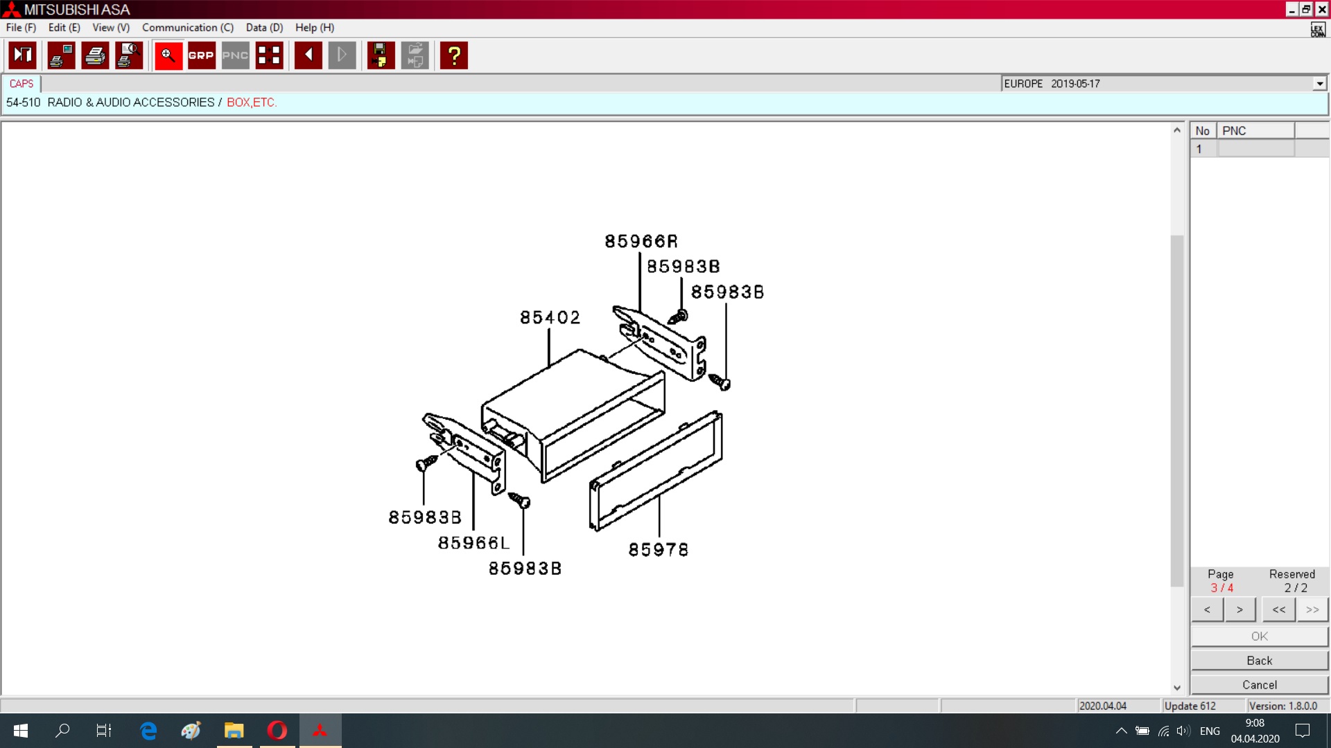Click the PNC input cell in row 1
This screenshot has width=1331, height=748.
[1255, 149]
